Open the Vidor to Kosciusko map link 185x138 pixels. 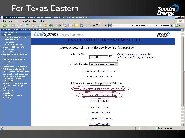(x=99, y=124)
